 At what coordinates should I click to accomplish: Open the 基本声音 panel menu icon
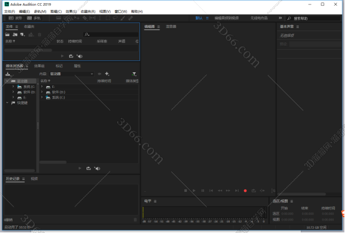point(298,27)
